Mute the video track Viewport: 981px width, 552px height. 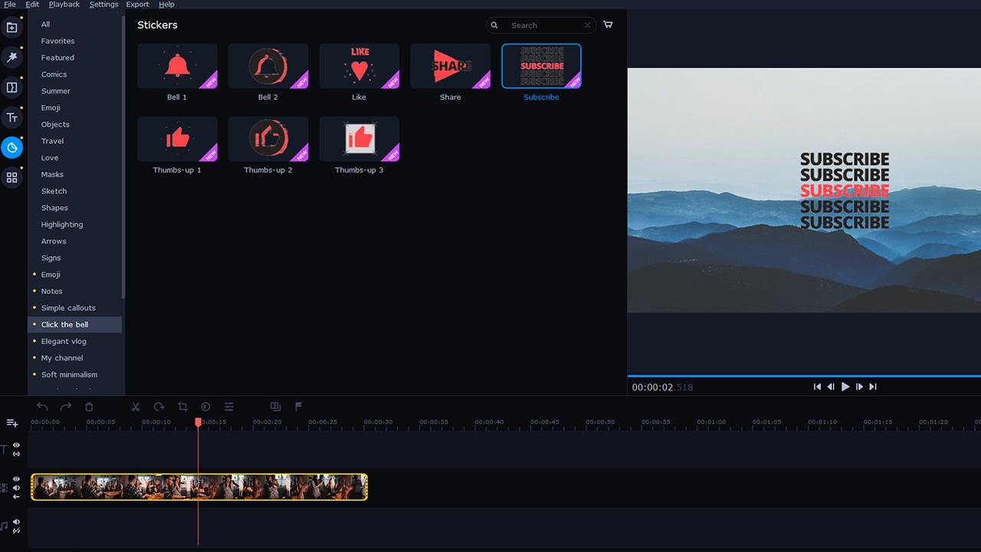pos(16,487)
